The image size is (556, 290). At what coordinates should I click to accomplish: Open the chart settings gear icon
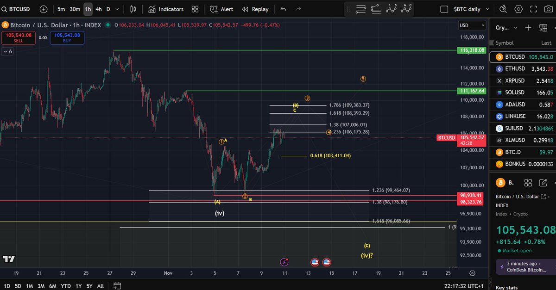point(518,9)
